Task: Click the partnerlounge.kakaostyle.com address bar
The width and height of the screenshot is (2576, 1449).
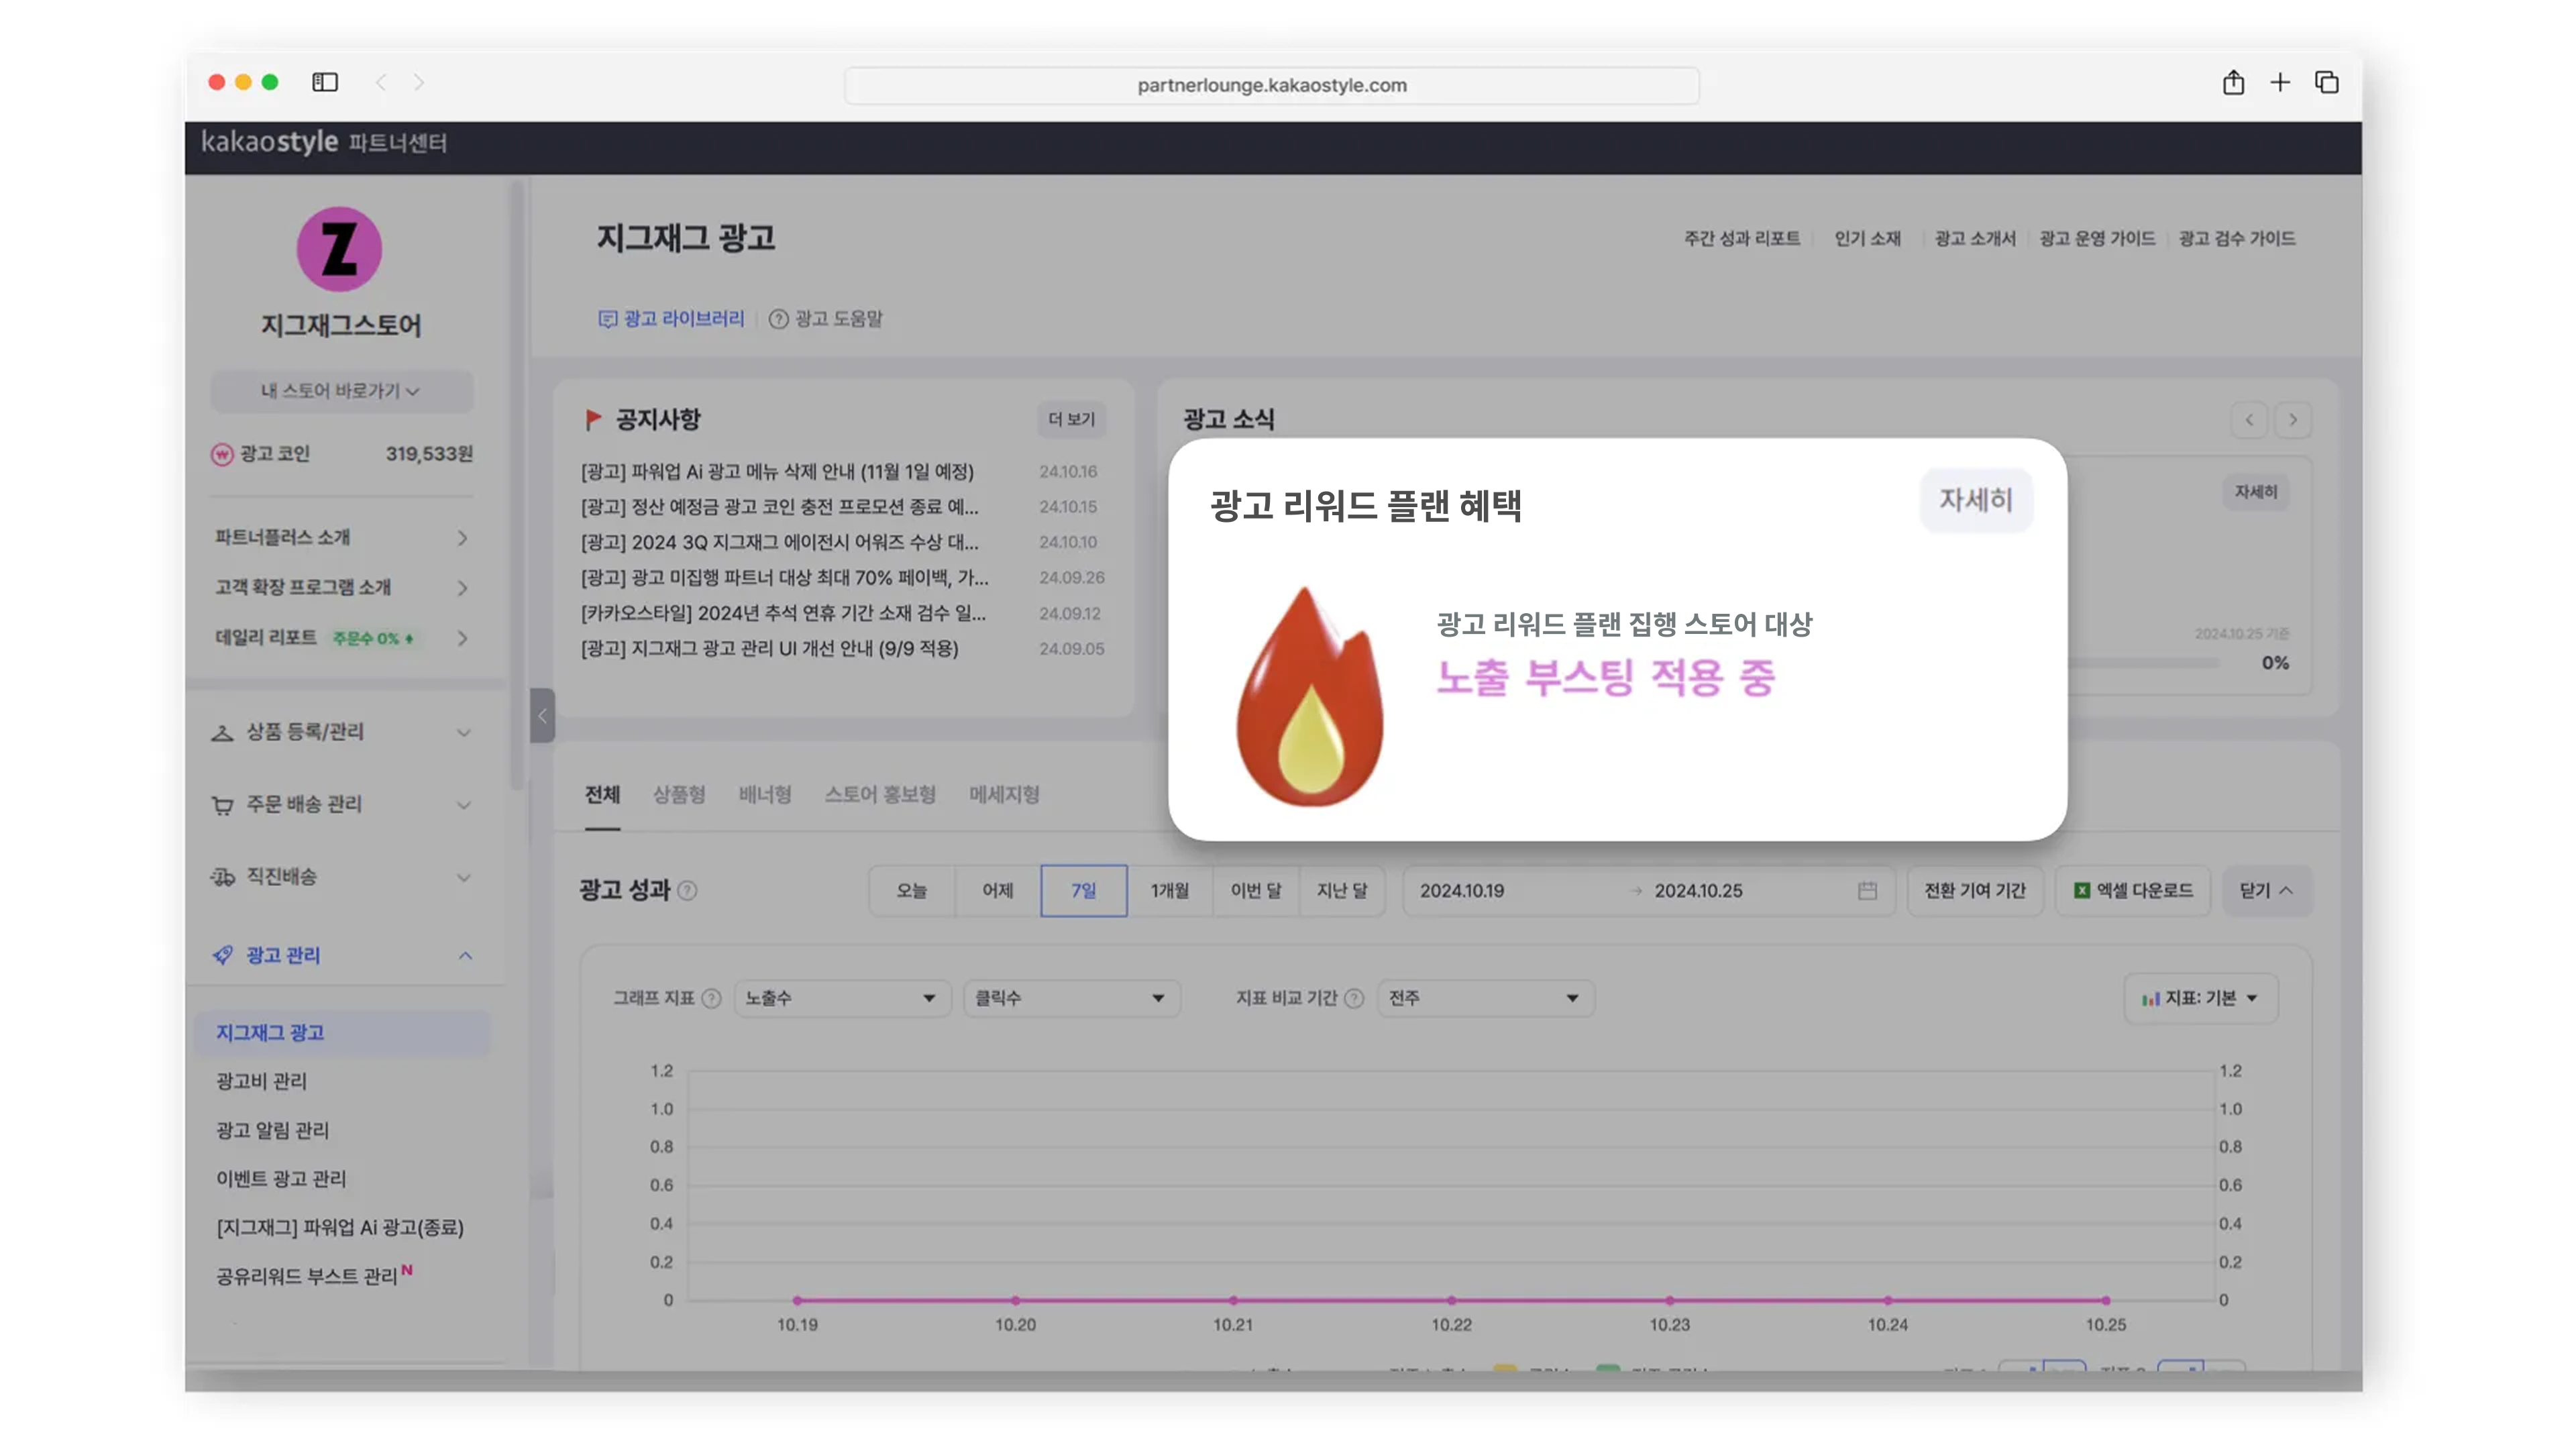Action: (1271, 85)
